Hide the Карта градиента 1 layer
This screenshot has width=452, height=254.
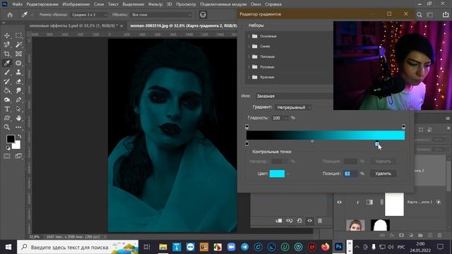click(x=339, y=202)
